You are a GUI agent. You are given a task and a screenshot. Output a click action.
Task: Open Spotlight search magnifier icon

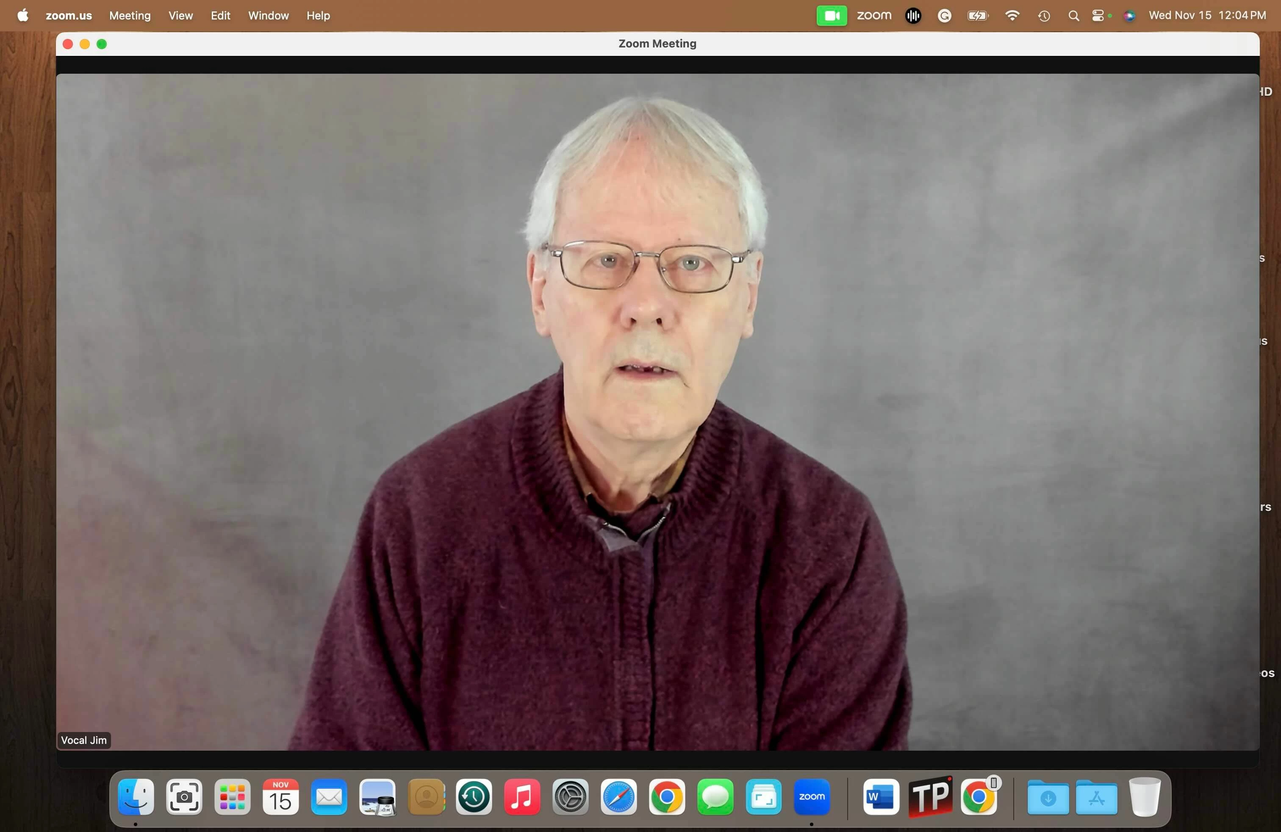click(x=1073, y=16)
